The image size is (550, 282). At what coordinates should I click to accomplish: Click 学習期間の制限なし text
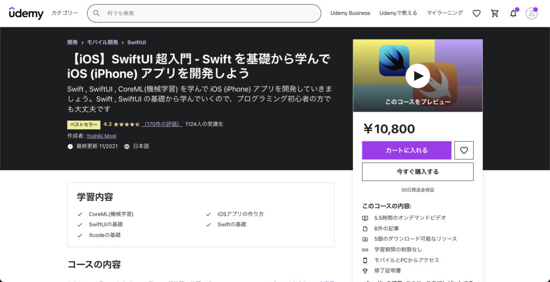pos(398,249)
